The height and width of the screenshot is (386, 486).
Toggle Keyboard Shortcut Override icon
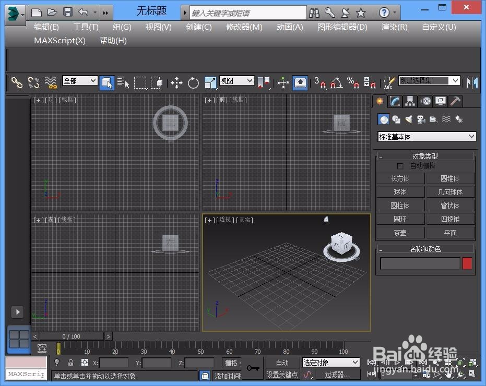click(x=300, y=83)
